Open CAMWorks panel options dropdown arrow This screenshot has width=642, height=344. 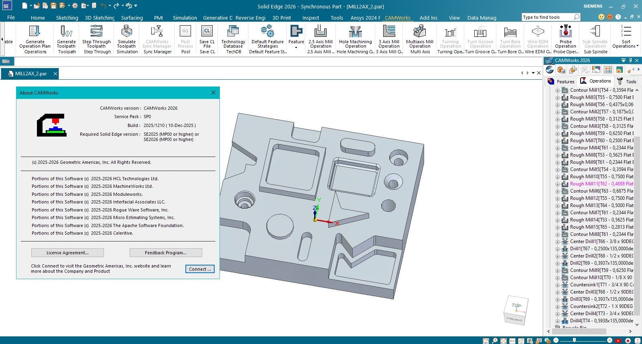point(623,60)
